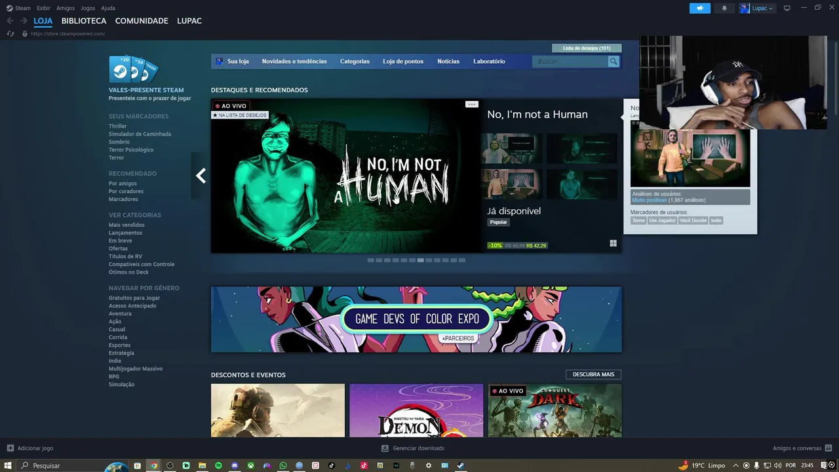Open the Conquest Dark live tile
Viewport: 839px width, 472px height.
point(555,410)
